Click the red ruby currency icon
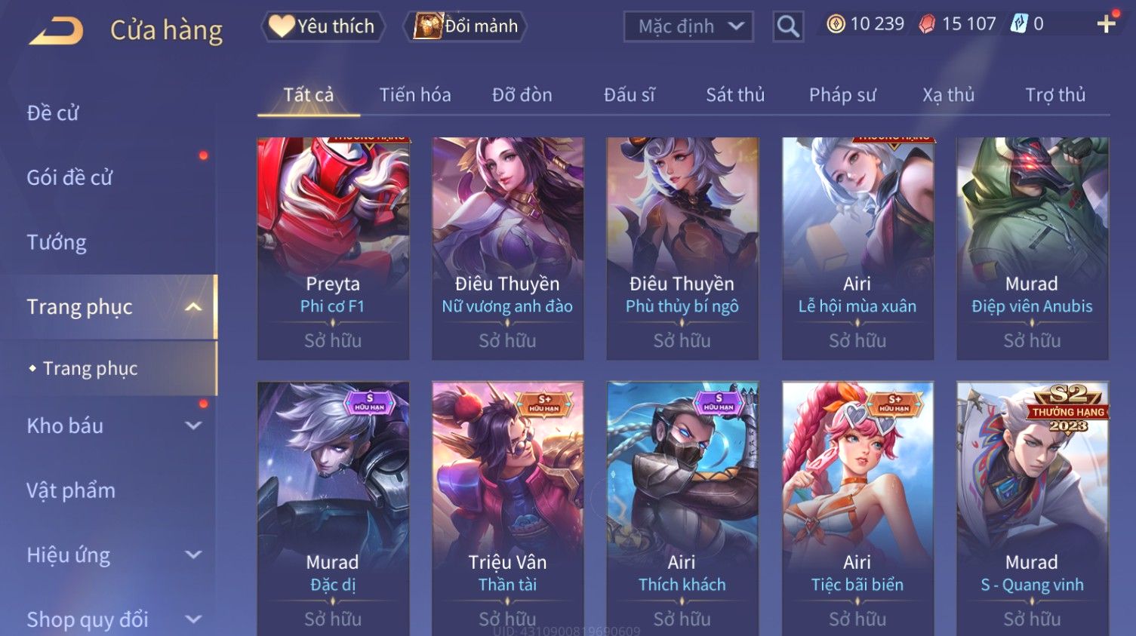The height and width of the screenshot is (636, 1136). (x=926, y=24)
